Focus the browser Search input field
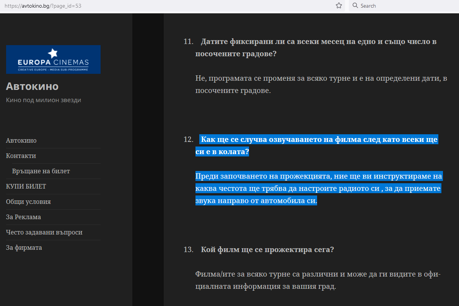 click(x=404, y=6)
